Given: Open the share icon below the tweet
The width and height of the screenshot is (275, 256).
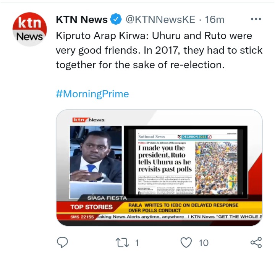Looking at the screenshot, I should (x=256, y=243).
